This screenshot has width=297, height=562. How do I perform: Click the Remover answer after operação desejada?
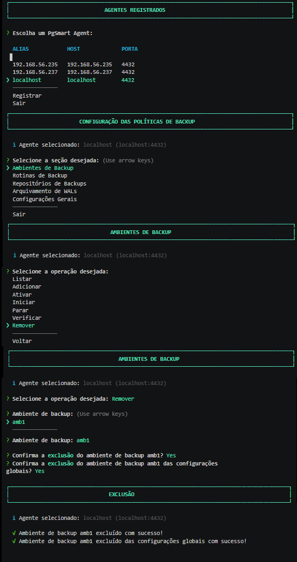123,399
